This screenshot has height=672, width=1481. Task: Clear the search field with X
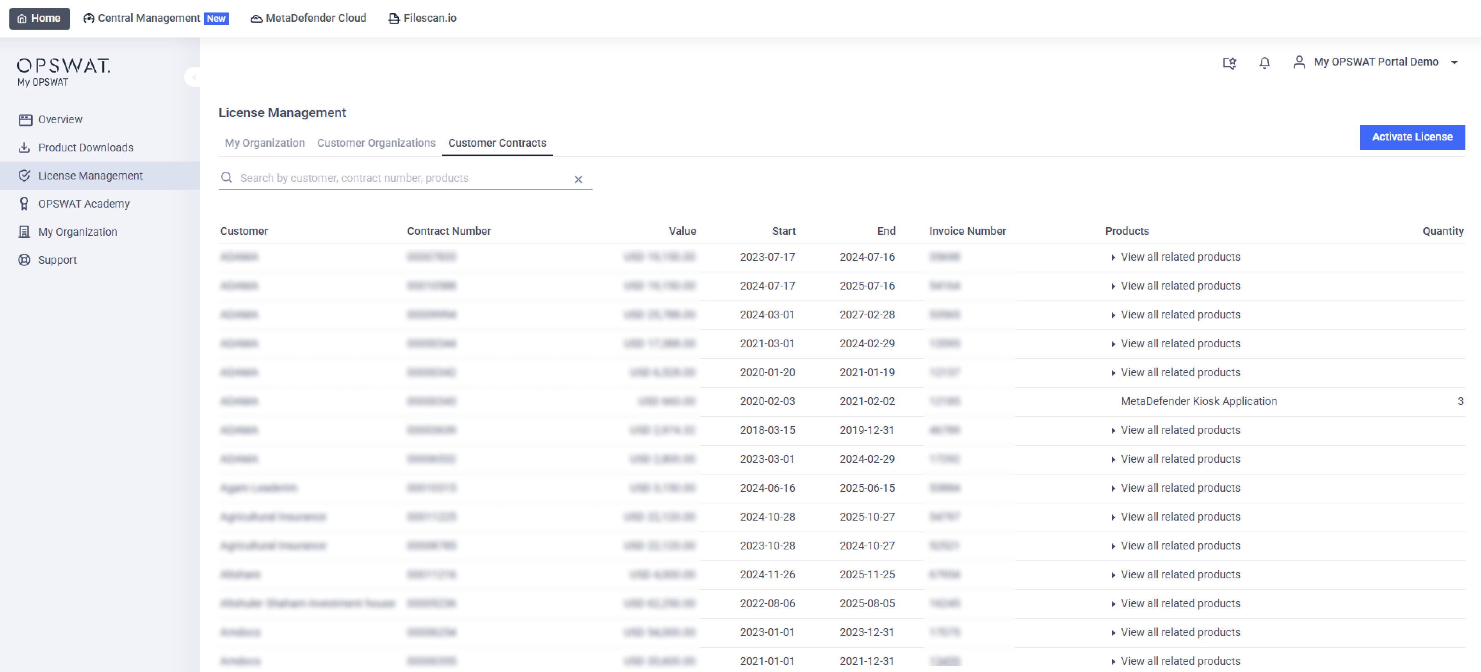click(x=579, y=180)
